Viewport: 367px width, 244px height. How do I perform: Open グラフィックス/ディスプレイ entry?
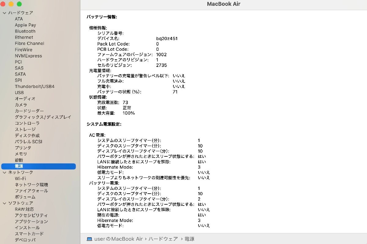(x=43, y=117)
